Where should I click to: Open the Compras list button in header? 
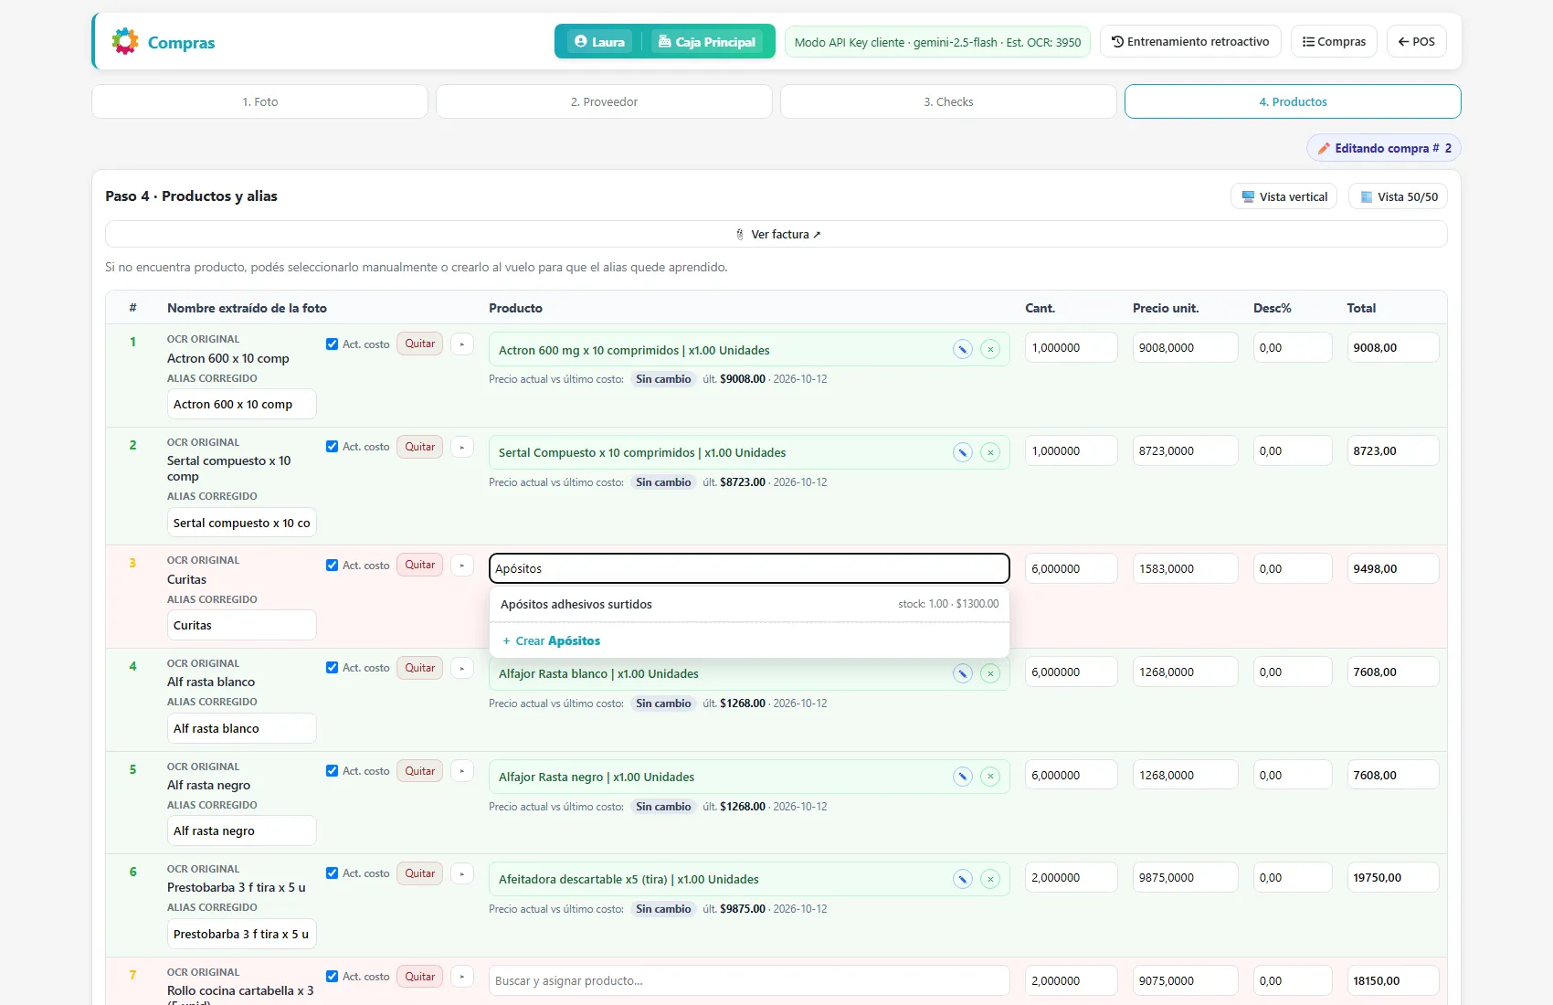tap(1334, 41)
